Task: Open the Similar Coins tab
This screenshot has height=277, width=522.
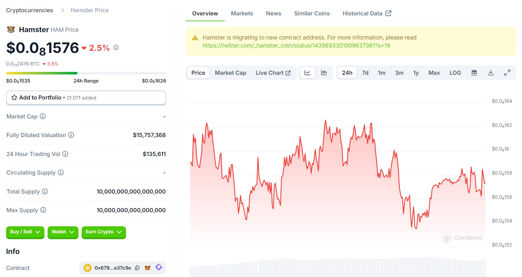Action: point(312,13)
